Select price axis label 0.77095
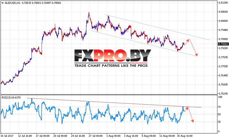Screen dimensions: 229x139 [223, 66]
